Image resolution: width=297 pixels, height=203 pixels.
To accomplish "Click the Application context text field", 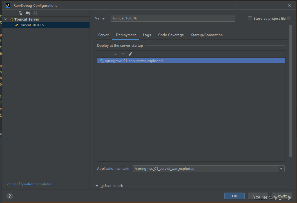I will tap(206, 169).
